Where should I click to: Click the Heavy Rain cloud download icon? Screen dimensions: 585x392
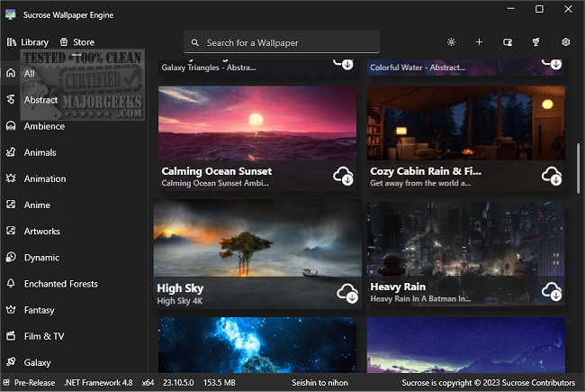click(552, 291)
